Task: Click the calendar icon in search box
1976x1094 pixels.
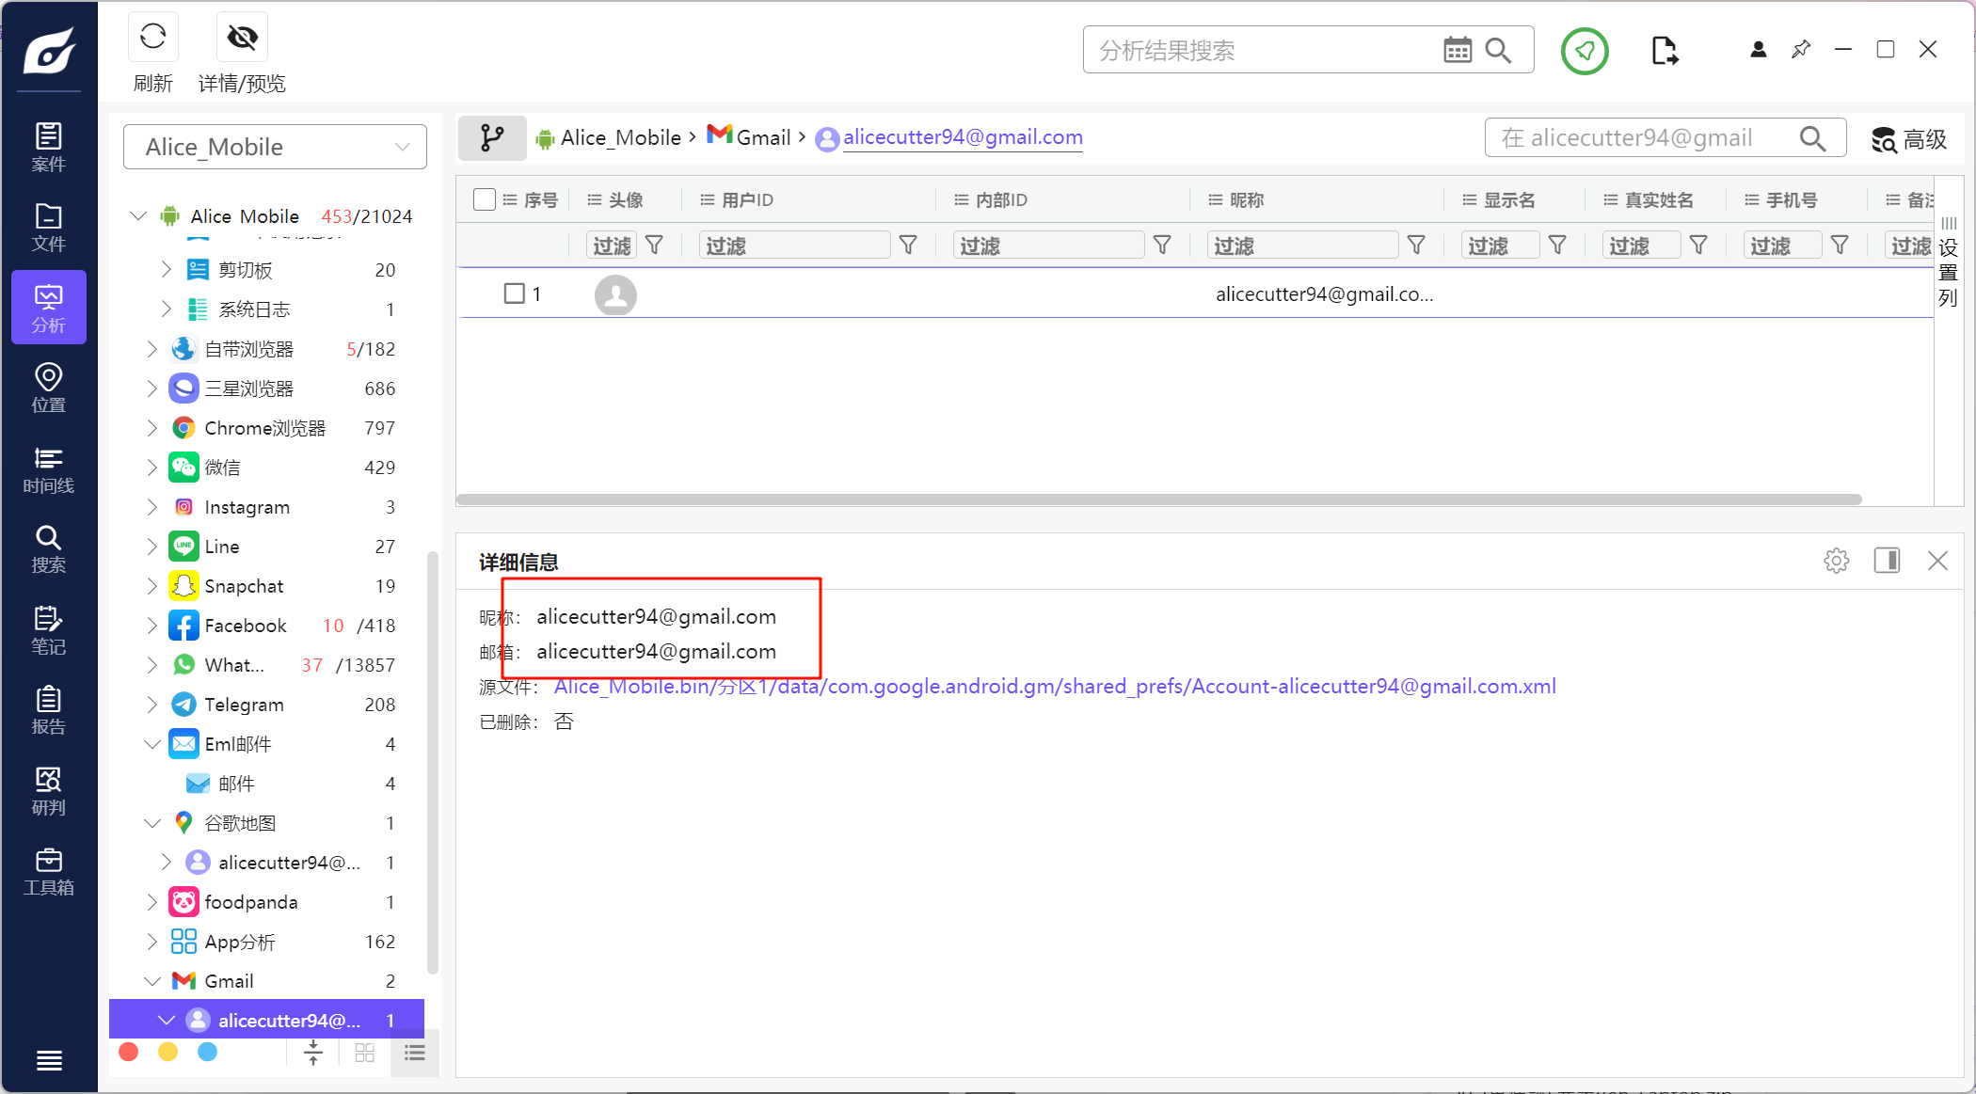Action: [1457, 50]
